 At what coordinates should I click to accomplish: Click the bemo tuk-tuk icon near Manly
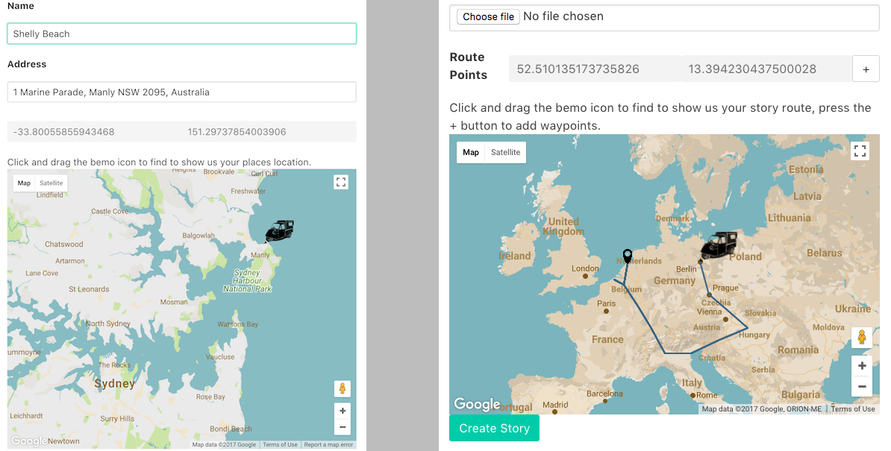point(280,231)
